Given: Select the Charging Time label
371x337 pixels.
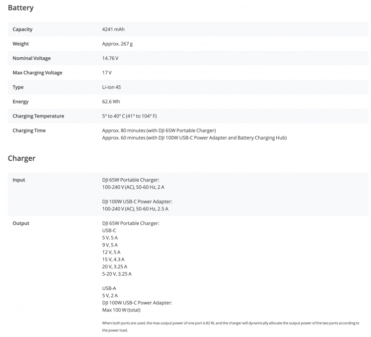Looking at the screenshot, I should pos(29,131).
